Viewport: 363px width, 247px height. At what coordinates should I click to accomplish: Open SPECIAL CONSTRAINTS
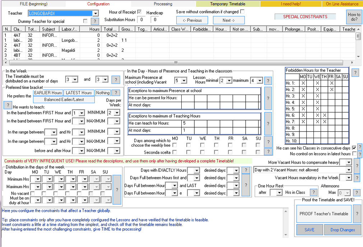(x=305, y=17)
